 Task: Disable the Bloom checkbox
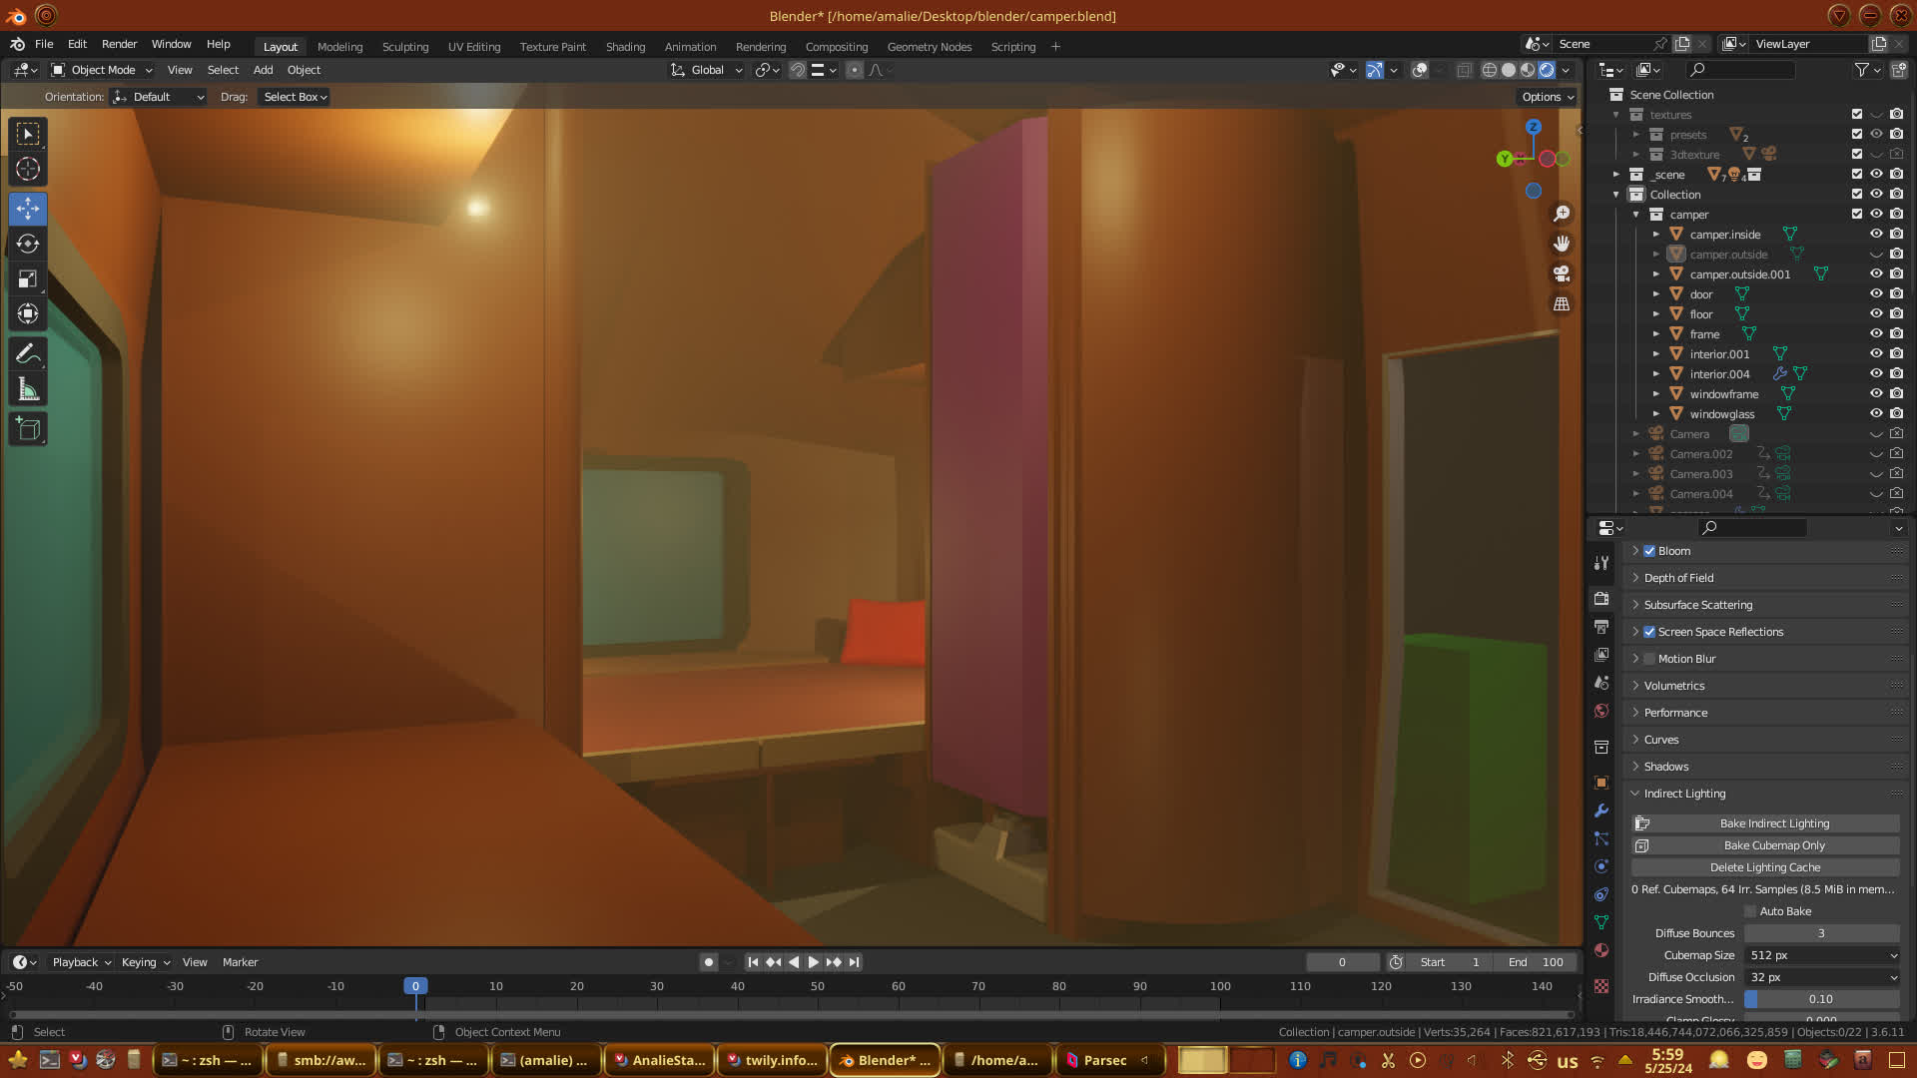(x=1649, y=551)
